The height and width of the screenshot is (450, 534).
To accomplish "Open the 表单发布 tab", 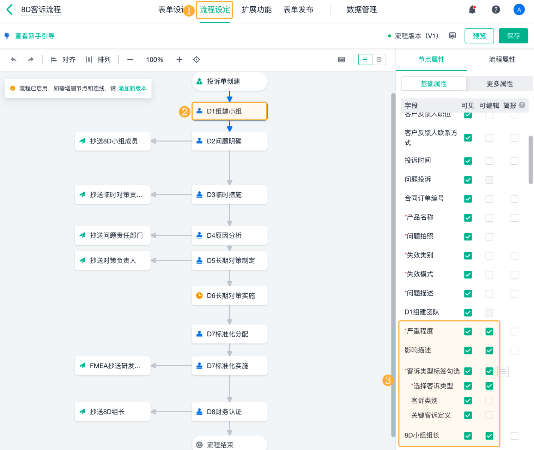I will point(298,10).
